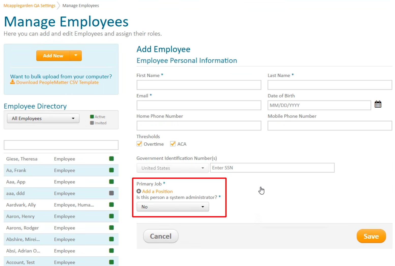The width and height of the screenshot is (395, 266).
Task: Open the system administrator No dropdown
Action: point(173,207)
